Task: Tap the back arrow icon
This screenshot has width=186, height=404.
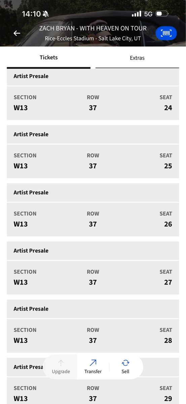Action: [x=17, y=33]
